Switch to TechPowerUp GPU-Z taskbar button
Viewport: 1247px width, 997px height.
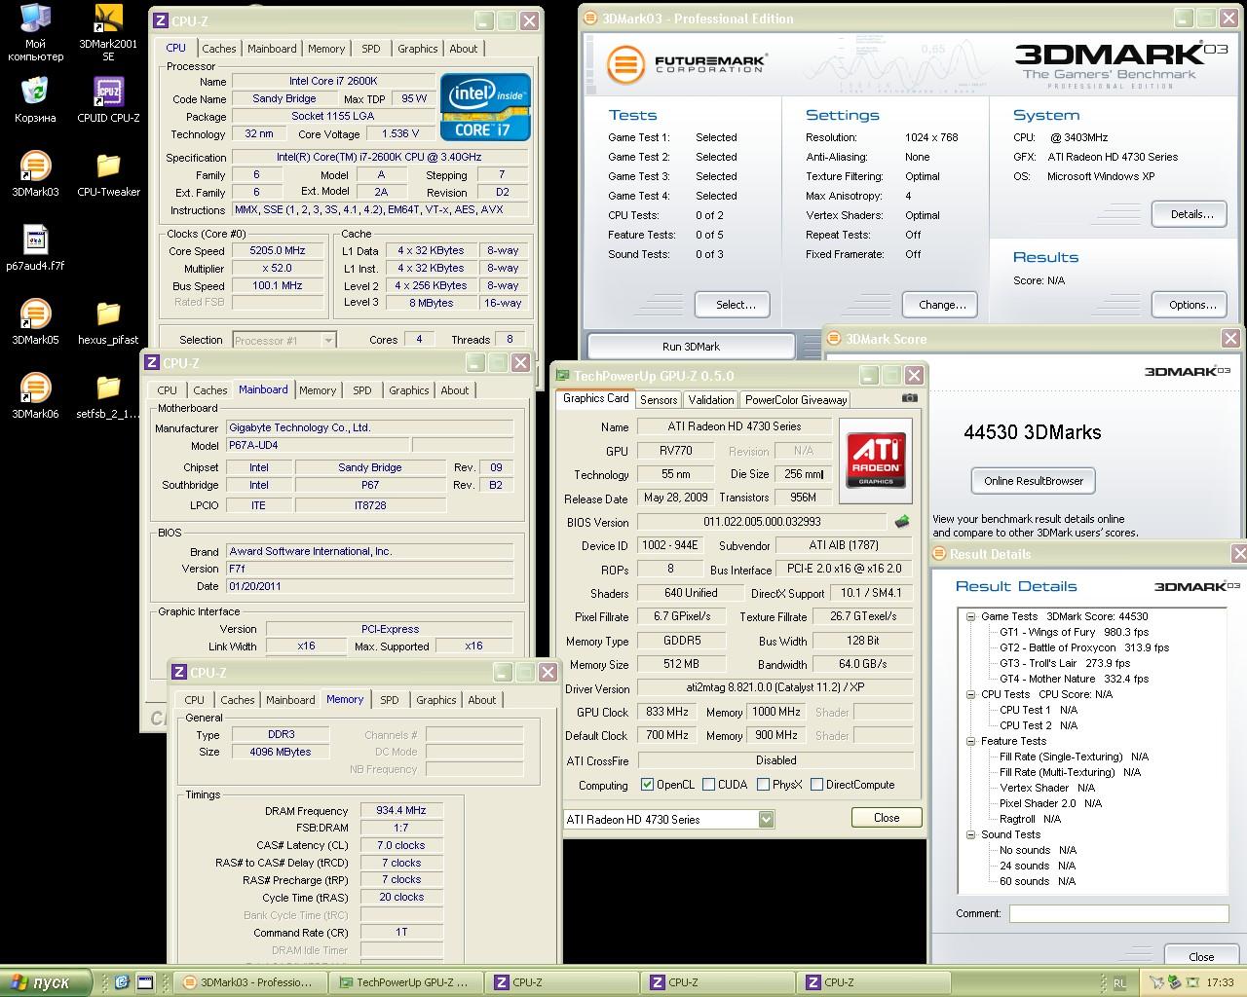404,982
